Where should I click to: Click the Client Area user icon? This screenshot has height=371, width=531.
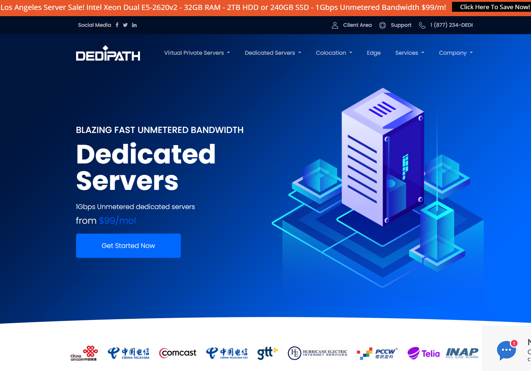[x=335, y=25]
